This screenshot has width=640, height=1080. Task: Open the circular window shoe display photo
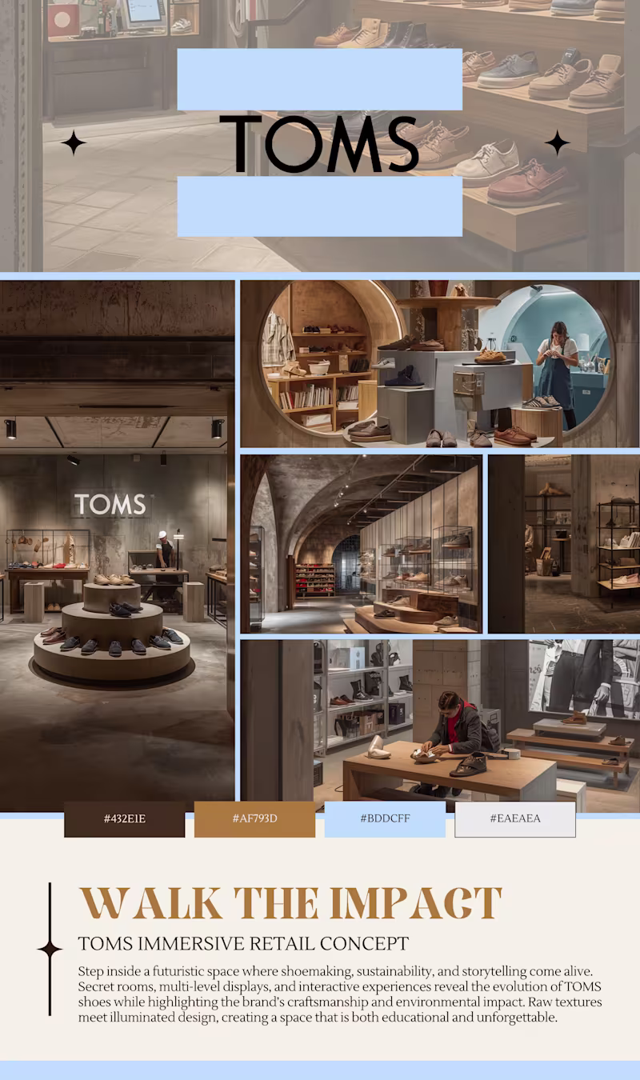[x=440, y=363]
